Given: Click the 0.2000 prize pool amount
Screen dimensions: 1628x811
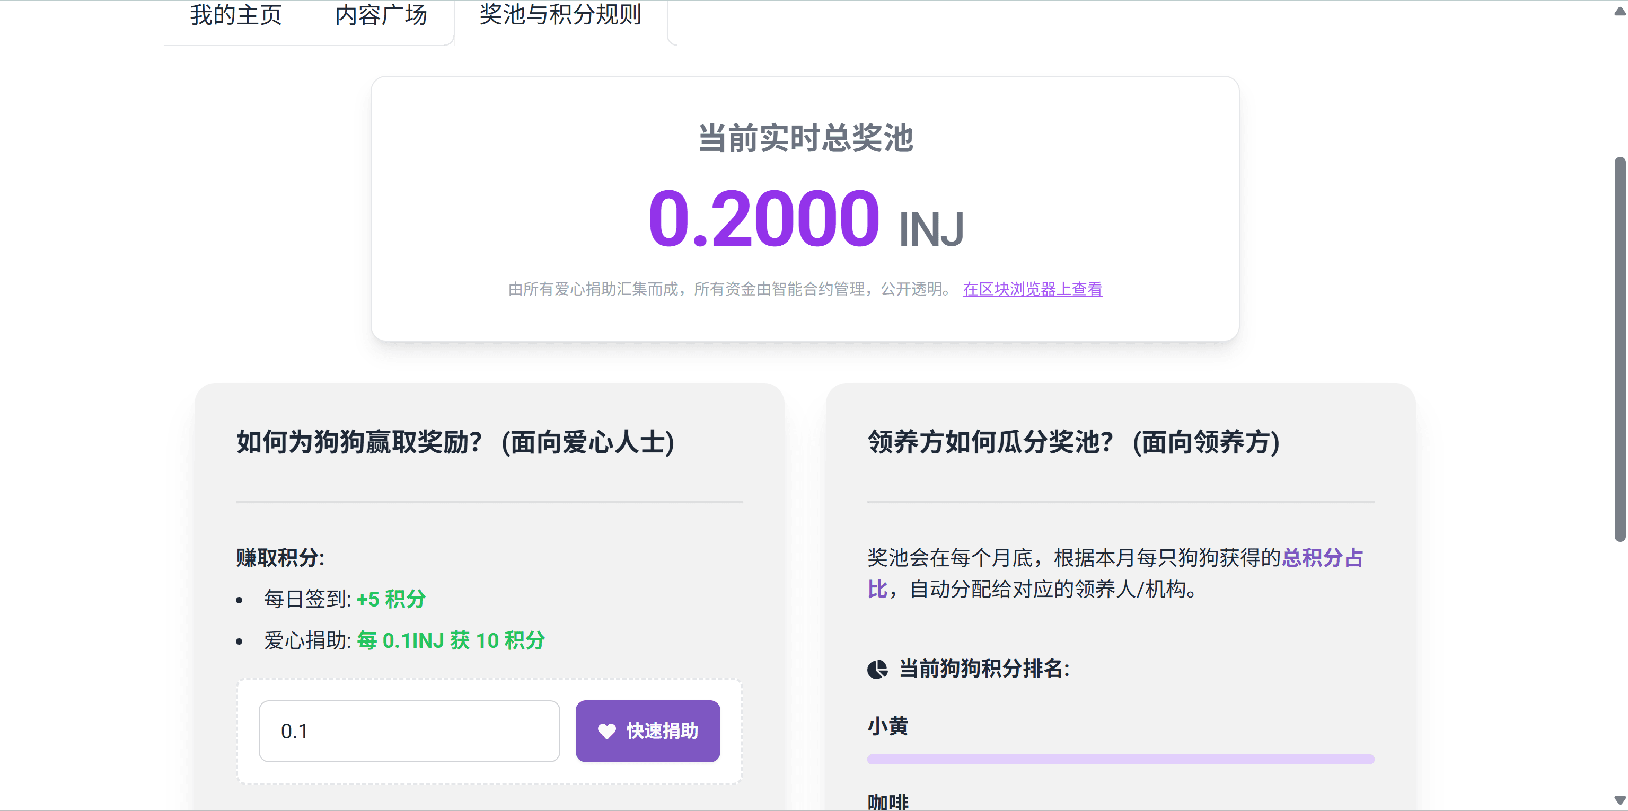Looking at the screenshot, I should (763, 219).
